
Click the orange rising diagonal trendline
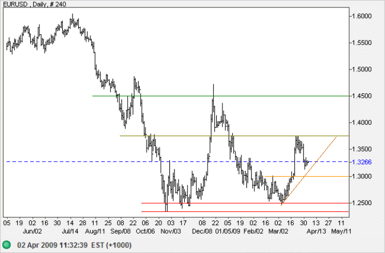coord(309,171)
